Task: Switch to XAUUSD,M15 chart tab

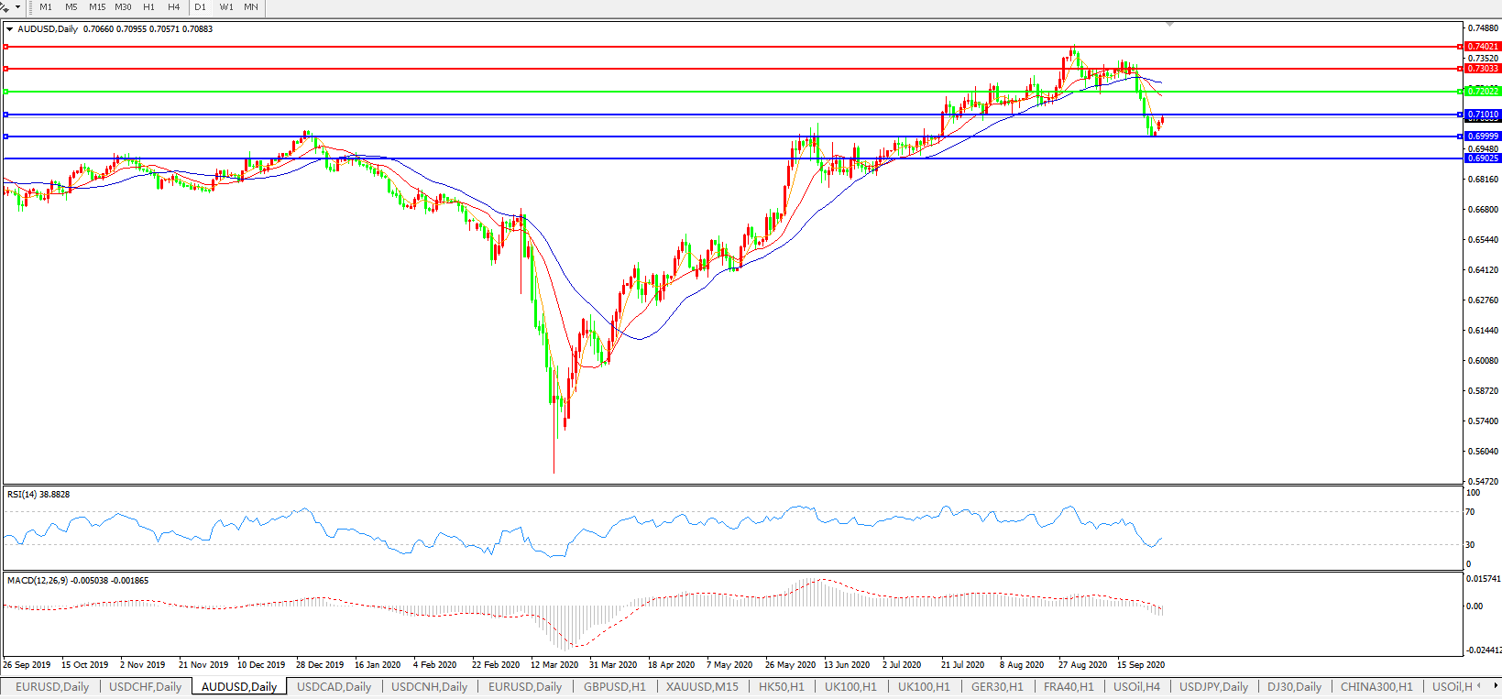Action: [x=702, y=687]
